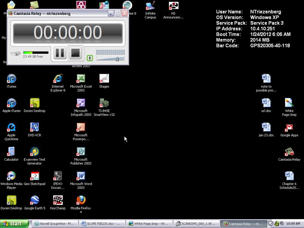Select the jan 23.doc file

click(266, 130)
